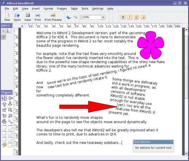189x161 pixels.
Task: Click the Tool Options panel corner button
Action: 172,142
